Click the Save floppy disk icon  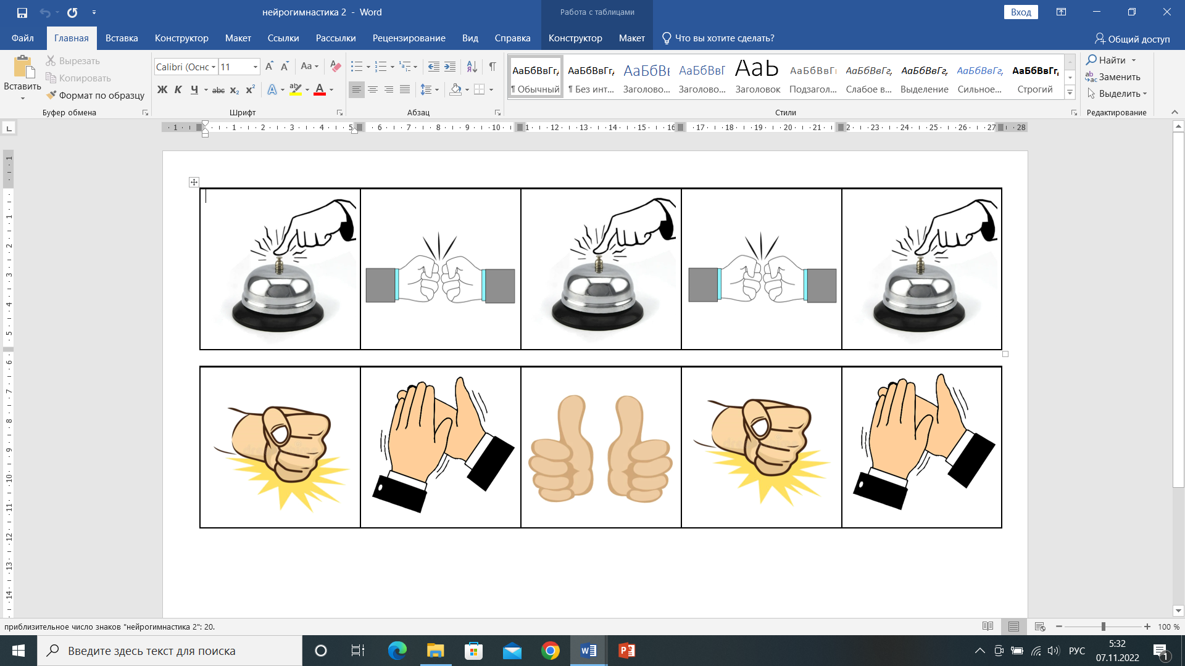pyautogui.click(x=22, y=12)
